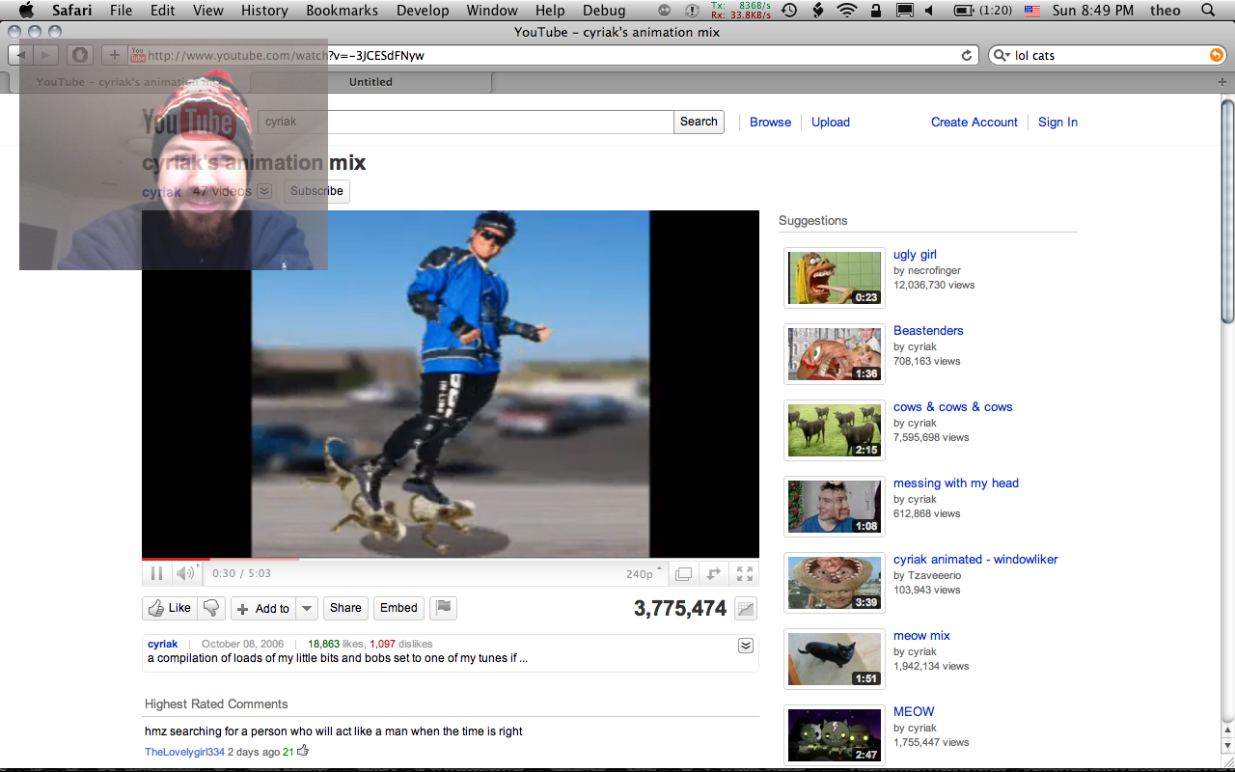This screenshot has height=772, width=1235.
Task: Show video statistics graph icon
Action: (745, 609)
